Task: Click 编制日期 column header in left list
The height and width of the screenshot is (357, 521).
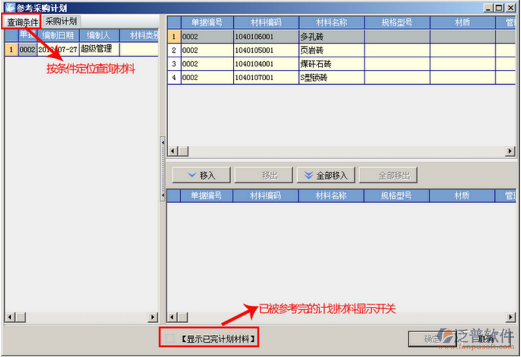Action: click(x=58, y=35)
